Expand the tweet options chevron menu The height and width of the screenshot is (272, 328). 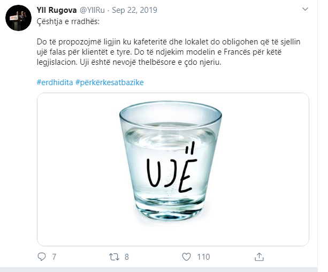(x=305, y=10)
